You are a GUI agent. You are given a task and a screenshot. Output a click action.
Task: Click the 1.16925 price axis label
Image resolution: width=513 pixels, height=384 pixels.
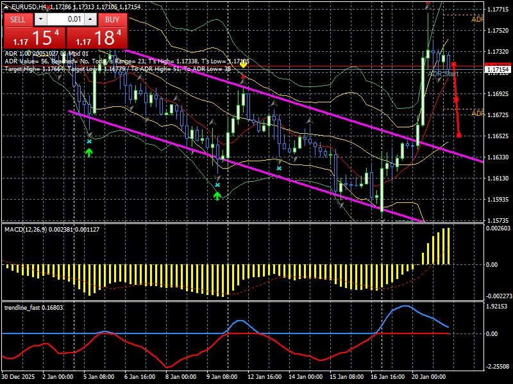(x=498, y=93)
